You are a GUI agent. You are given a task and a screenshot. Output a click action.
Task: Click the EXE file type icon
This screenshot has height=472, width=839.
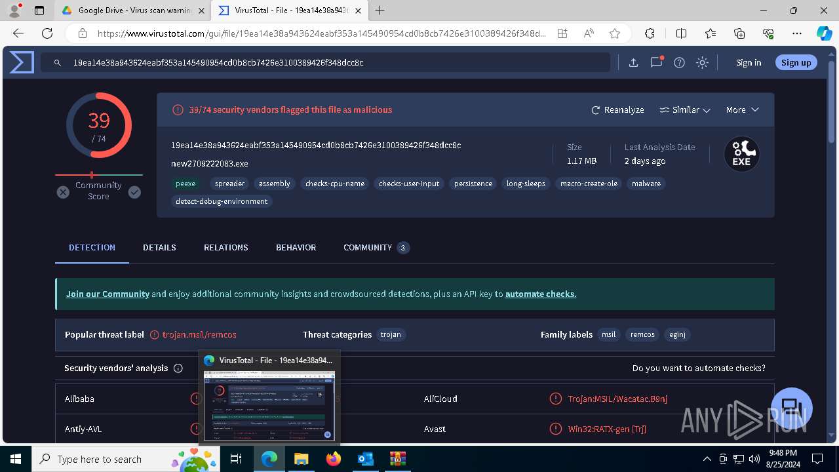coord(741,154)
